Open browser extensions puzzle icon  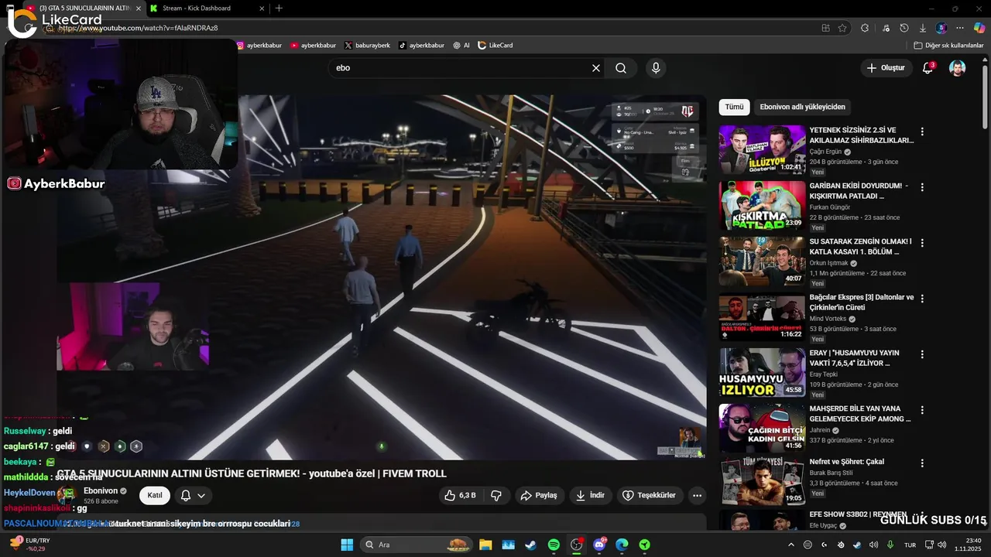tap(865, 28)
